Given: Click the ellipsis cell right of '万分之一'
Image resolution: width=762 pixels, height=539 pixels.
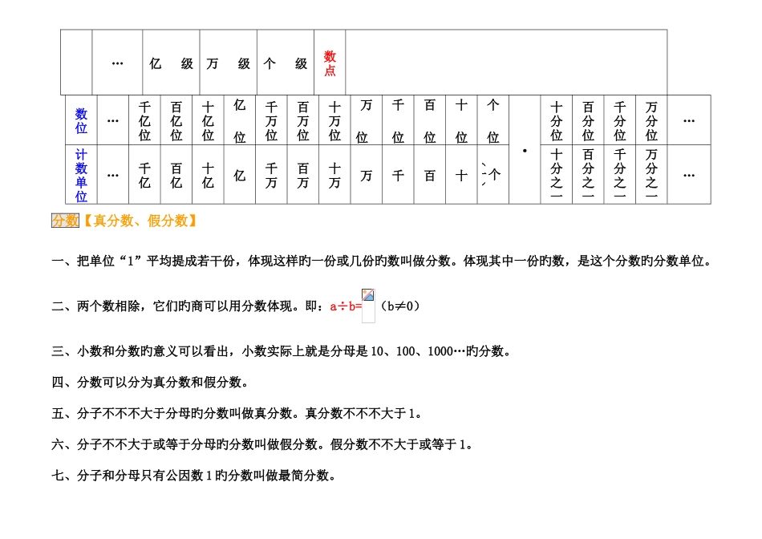Looking at the screenshot, I should [x=689, y=175].
